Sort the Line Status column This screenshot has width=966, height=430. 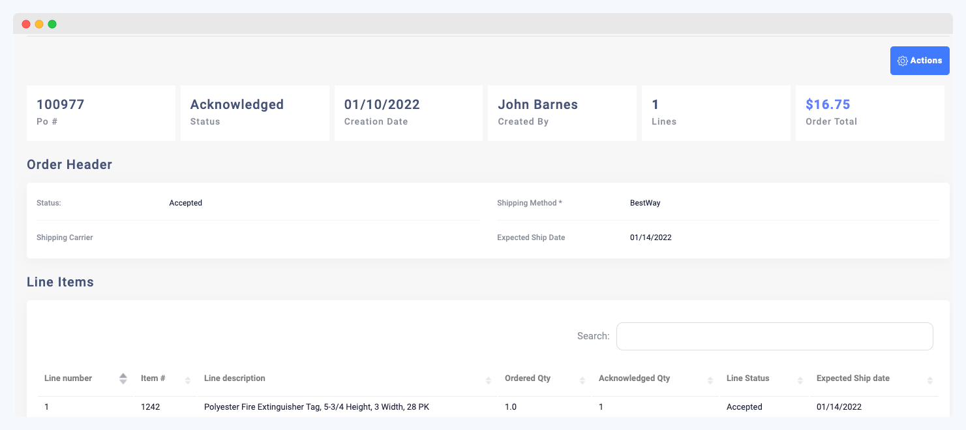pyautogui.click(x=800, y=378)
